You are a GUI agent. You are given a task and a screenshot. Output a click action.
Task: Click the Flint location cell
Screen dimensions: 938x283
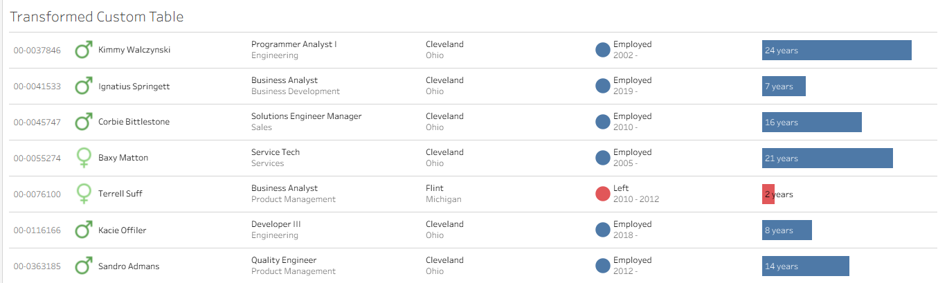click(435, 188)
